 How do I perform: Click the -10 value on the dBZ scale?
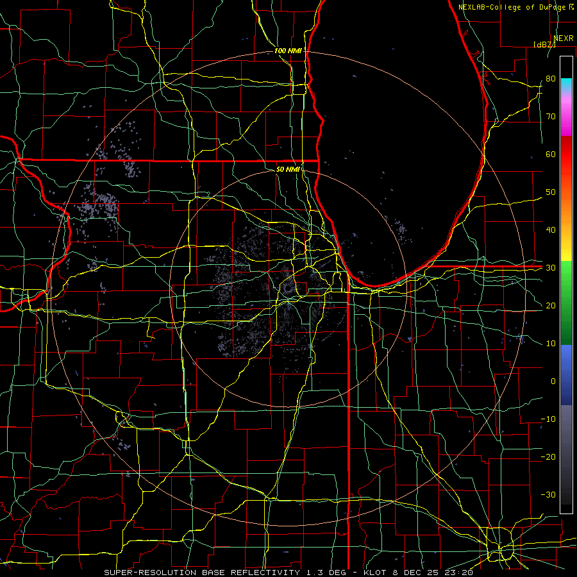coord(548,419)
